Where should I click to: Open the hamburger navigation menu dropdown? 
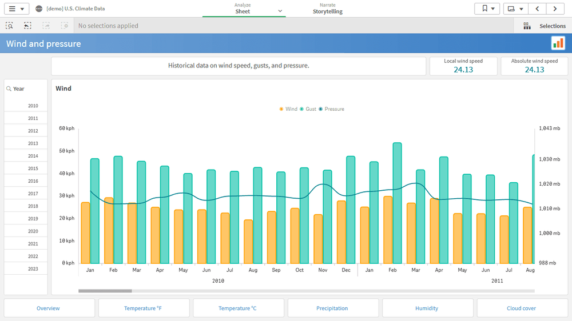click(x=15, y=9)
